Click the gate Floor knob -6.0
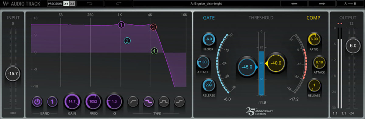This screenshot has width=365, height=119. click(209, 39)
